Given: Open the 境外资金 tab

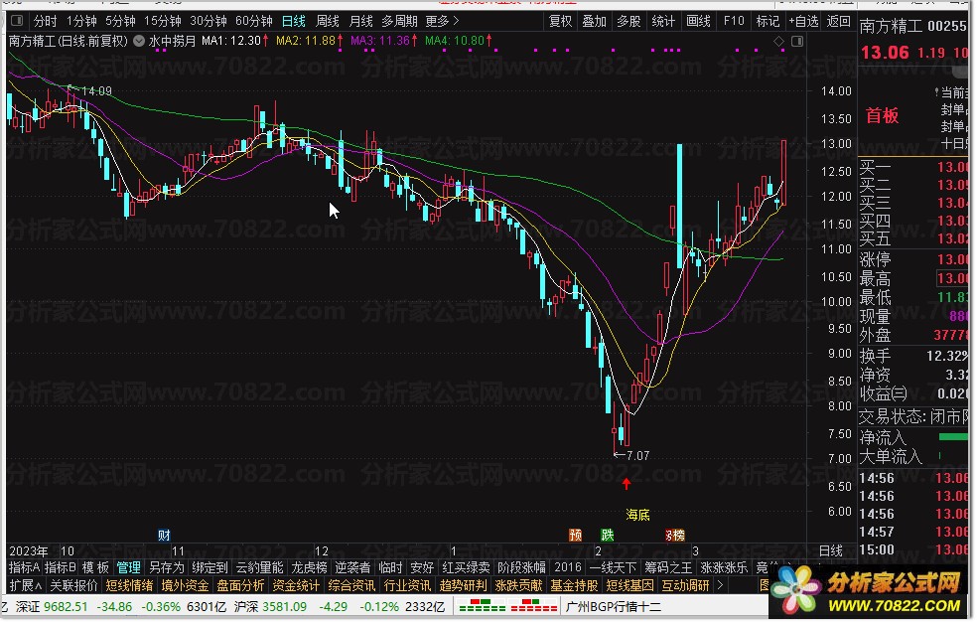Looking at the screenshot, I should 185,586.
